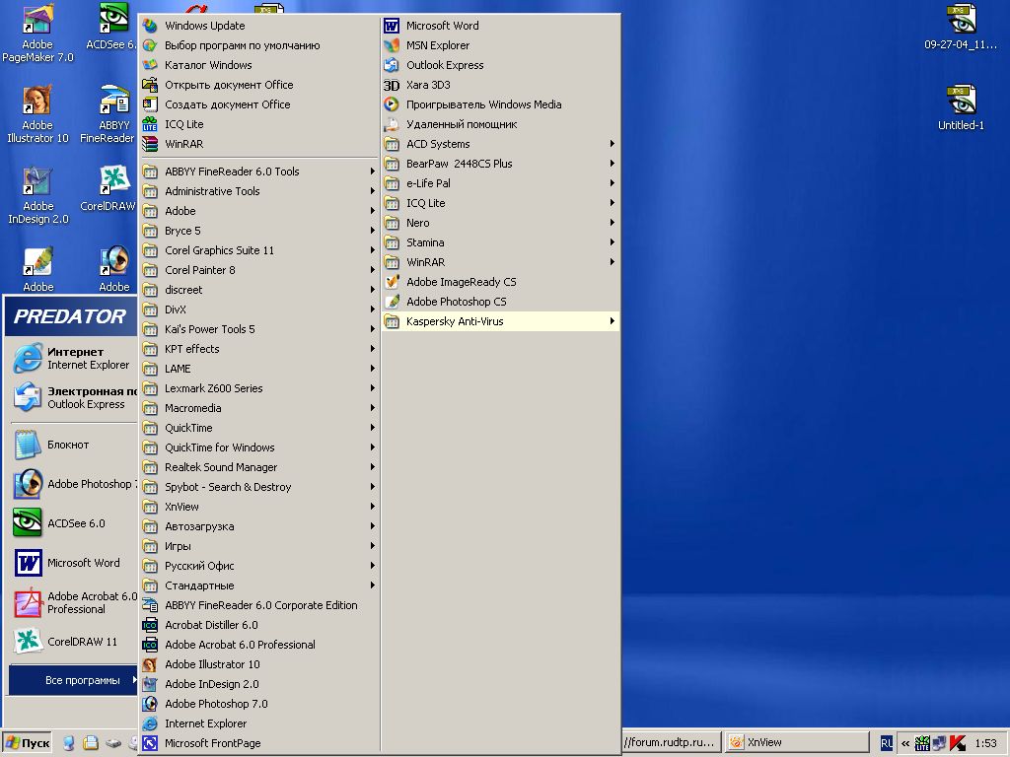
Task: Open Блокнот notepad from Start menu
Action: tap(73, 445)
